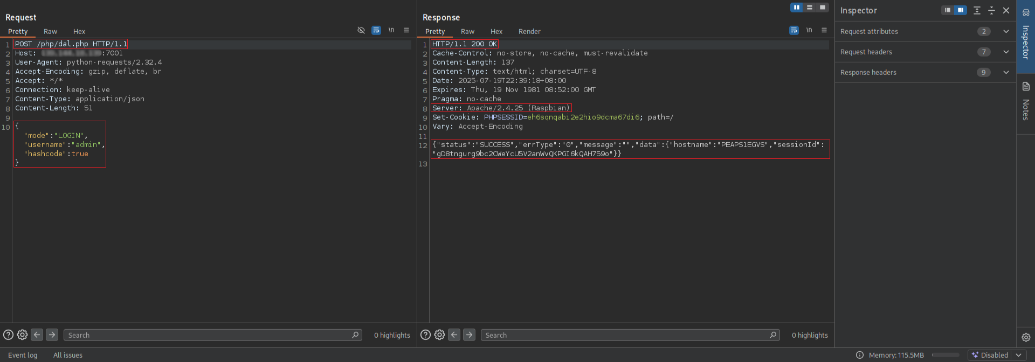This screenshot has width=1035, height=362.
Task: Click Memory: 115.5MB status text
Action: pos(896,355)
